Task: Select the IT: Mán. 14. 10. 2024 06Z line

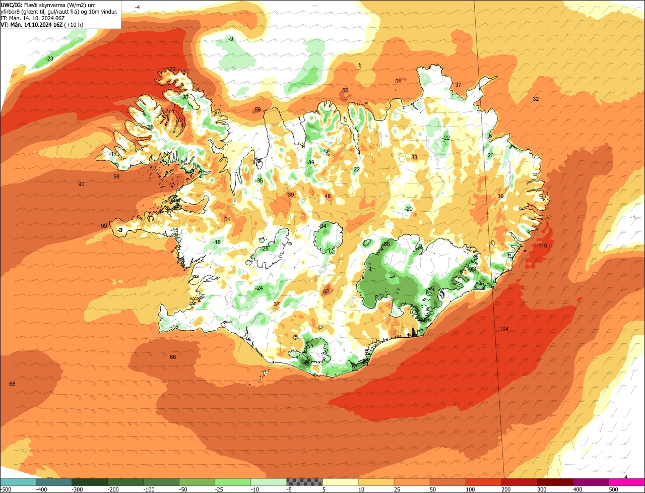Action: click(x=34, y=18)
